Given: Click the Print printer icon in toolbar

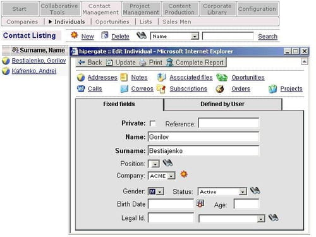Looking at the screenshot, I should pyautogui.click(x=143, y=63).
